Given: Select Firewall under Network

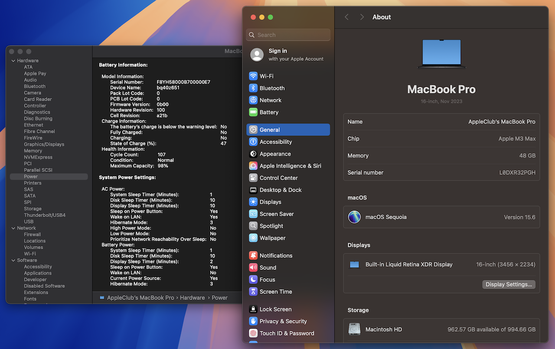Looking at the screenshot, I should 33,234.
